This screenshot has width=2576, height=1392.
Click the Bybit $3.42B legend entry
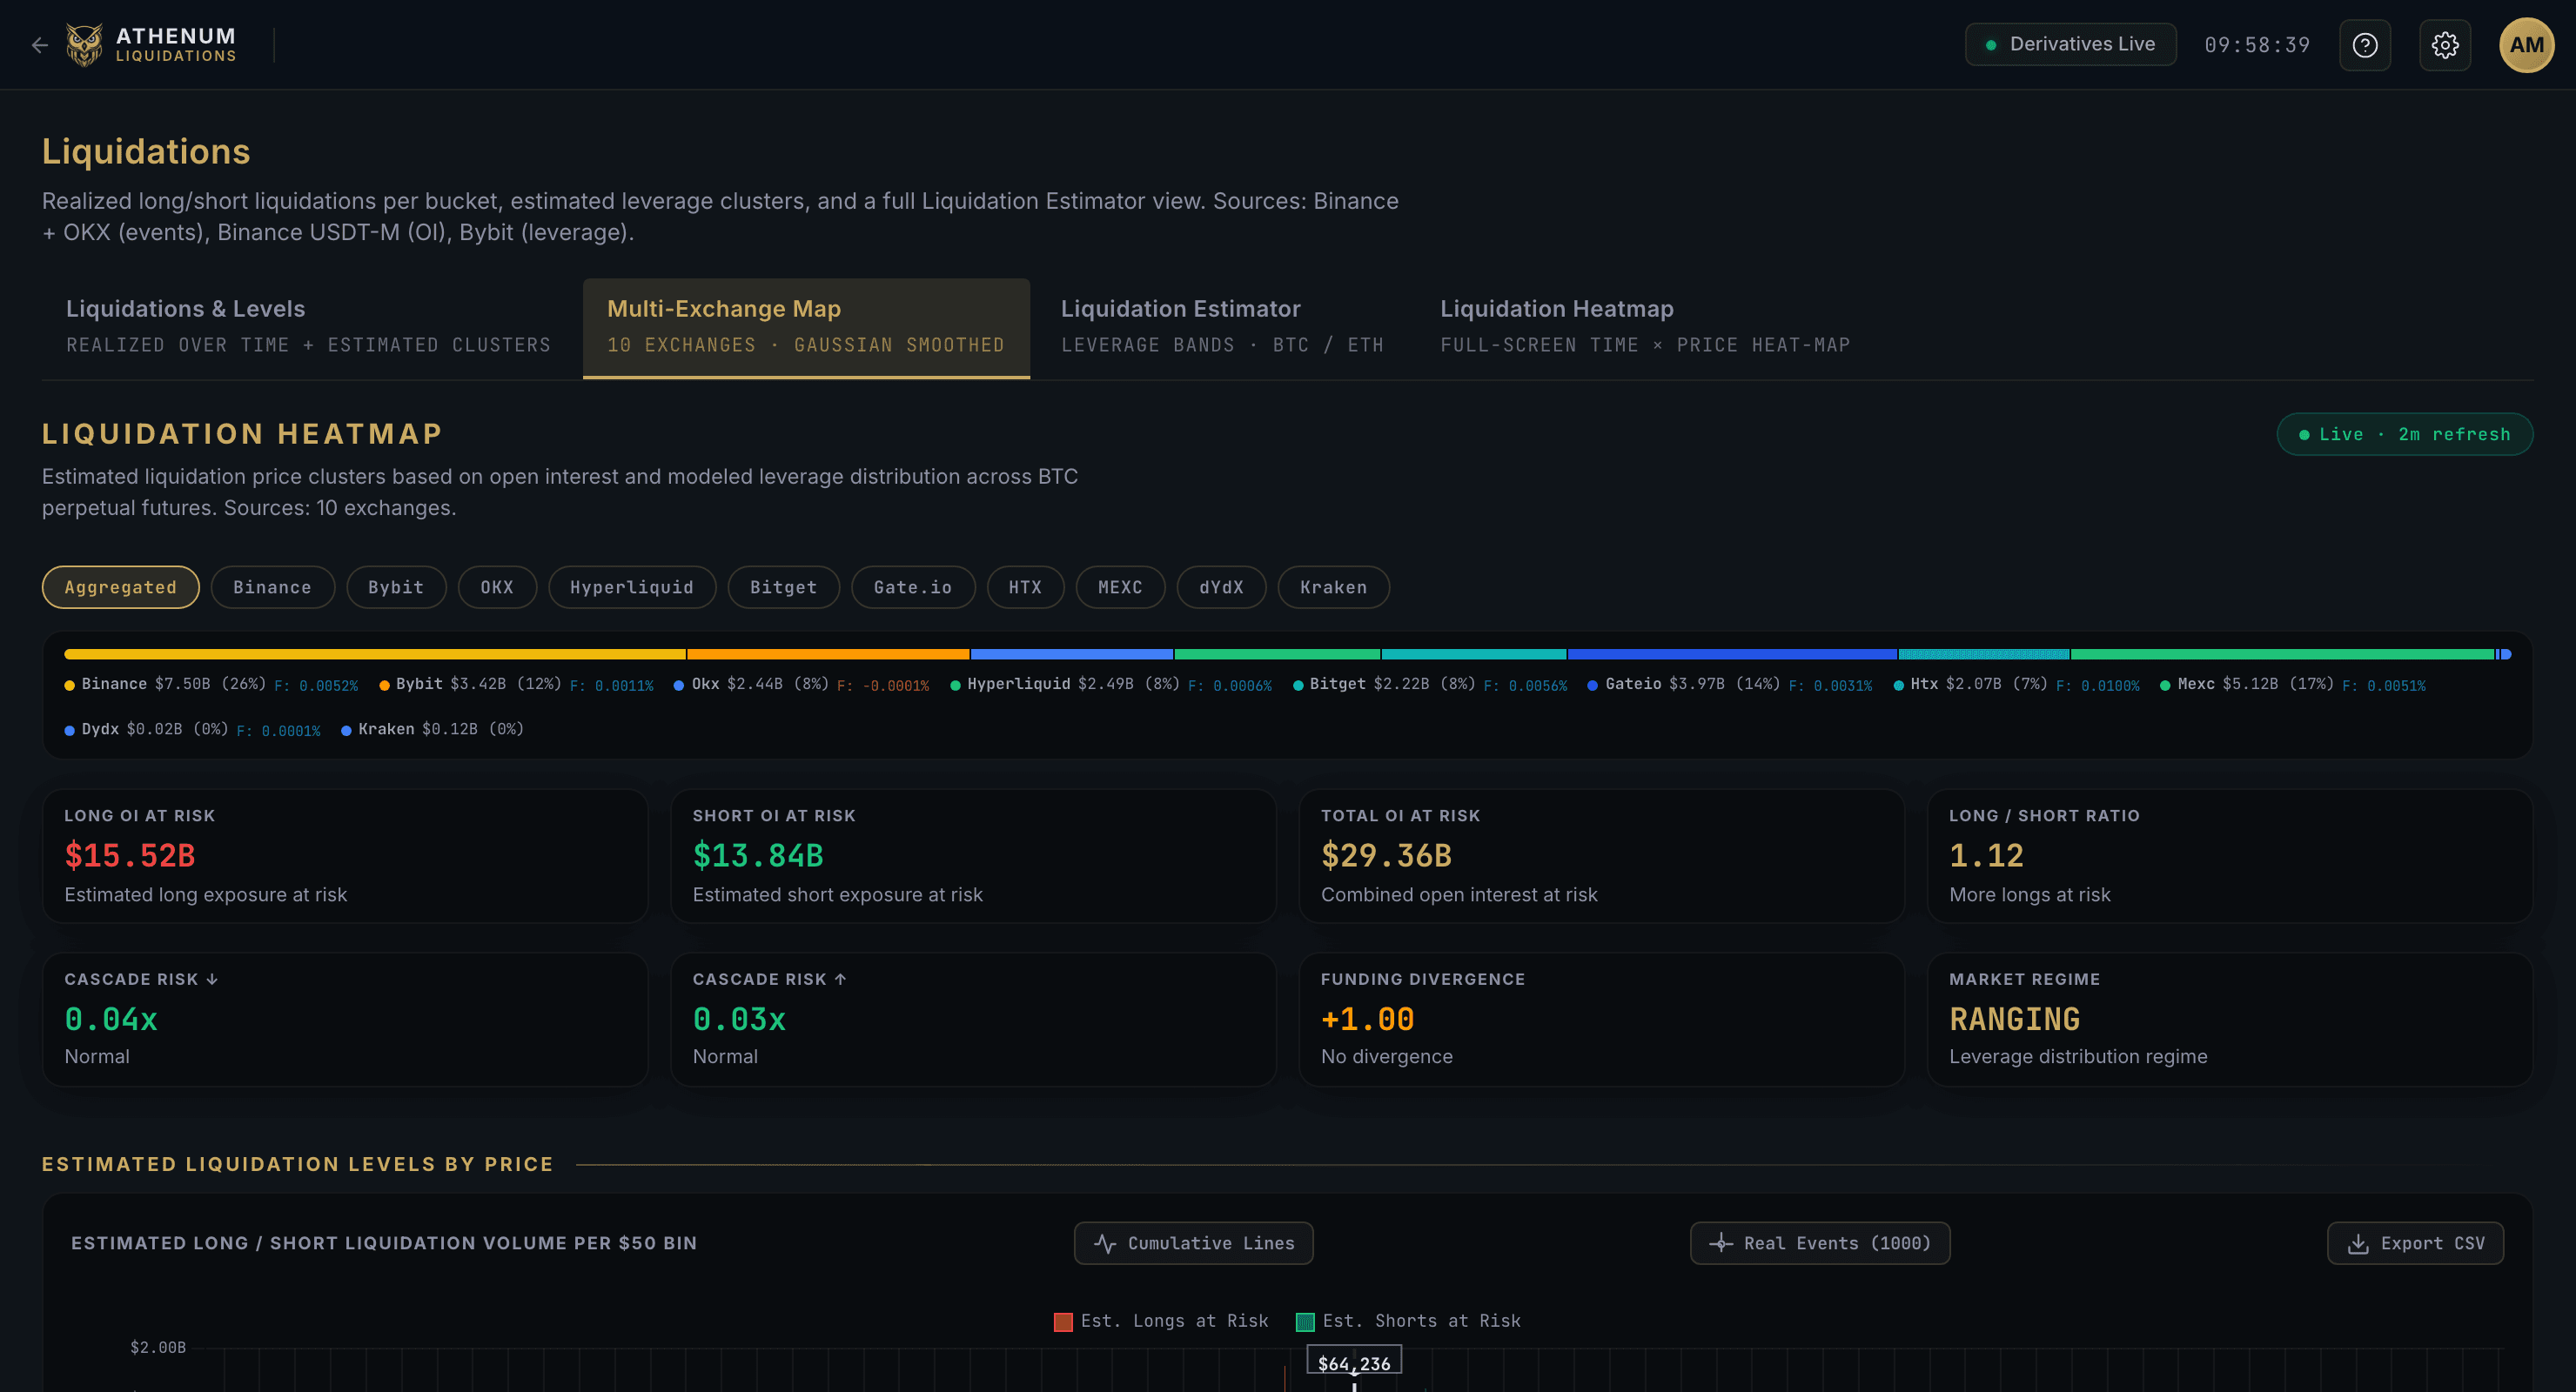[516, 685]
